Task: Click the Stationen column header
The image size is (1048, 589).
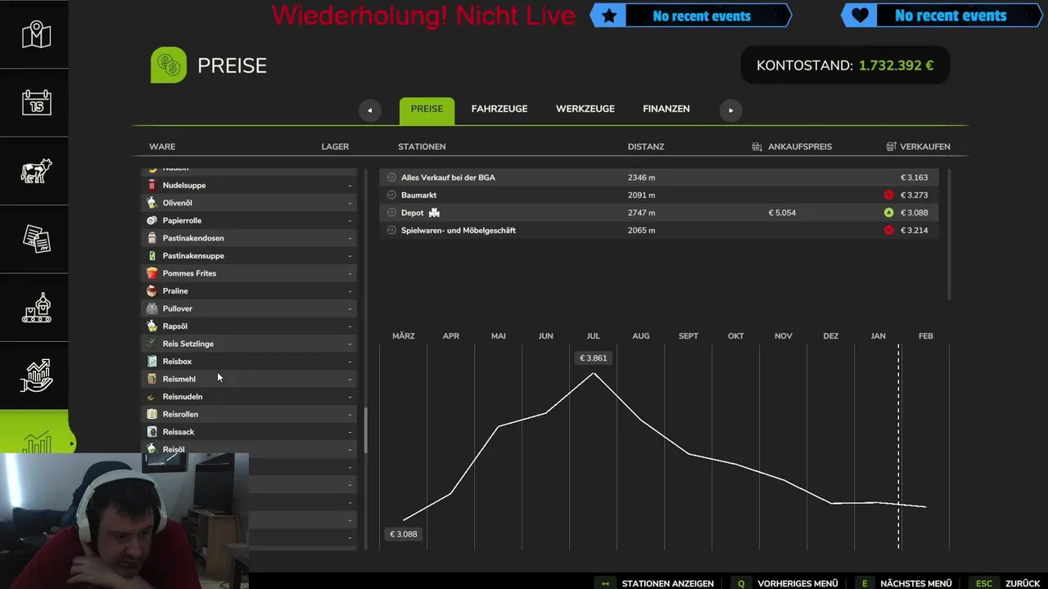Action: click(x=422, y=146)
